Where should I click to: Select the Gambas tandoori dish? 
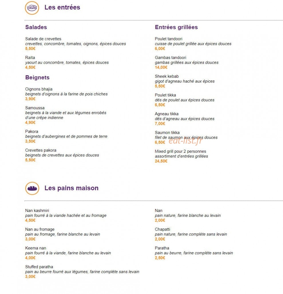tap(171, 57)
